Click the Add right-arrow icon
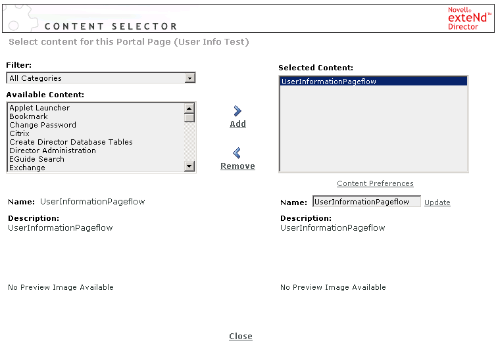 pyautogui.click(x=237, y=111)
